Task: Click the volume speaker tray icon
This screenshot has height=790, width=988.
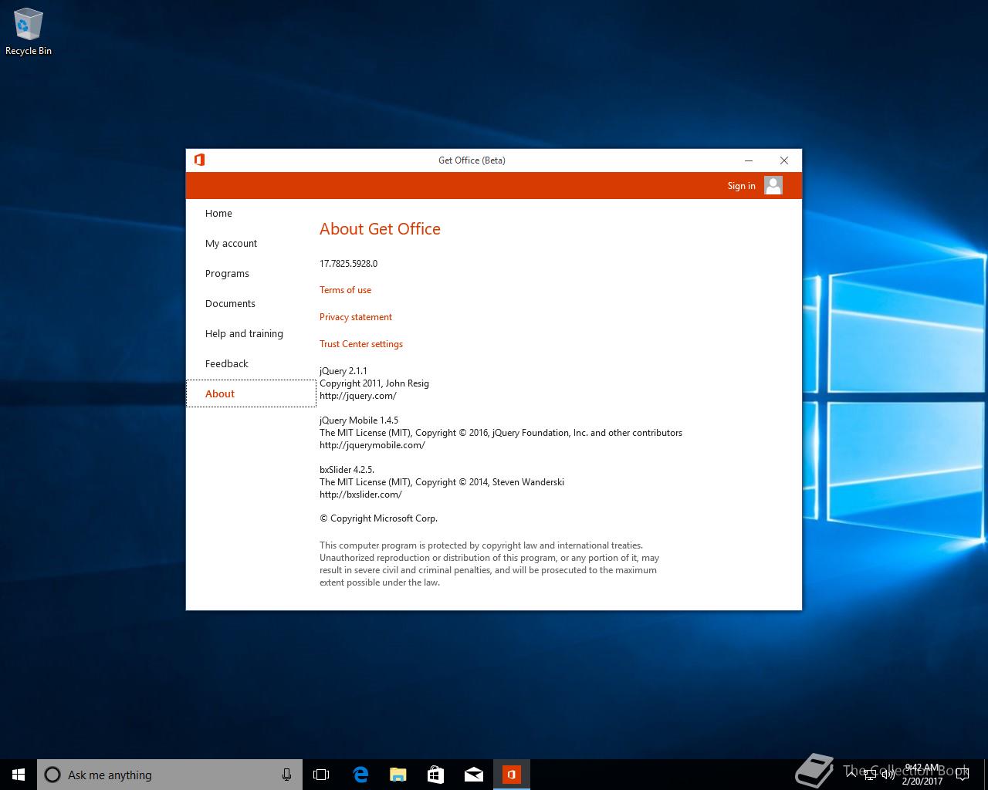Action: point(888,775)
